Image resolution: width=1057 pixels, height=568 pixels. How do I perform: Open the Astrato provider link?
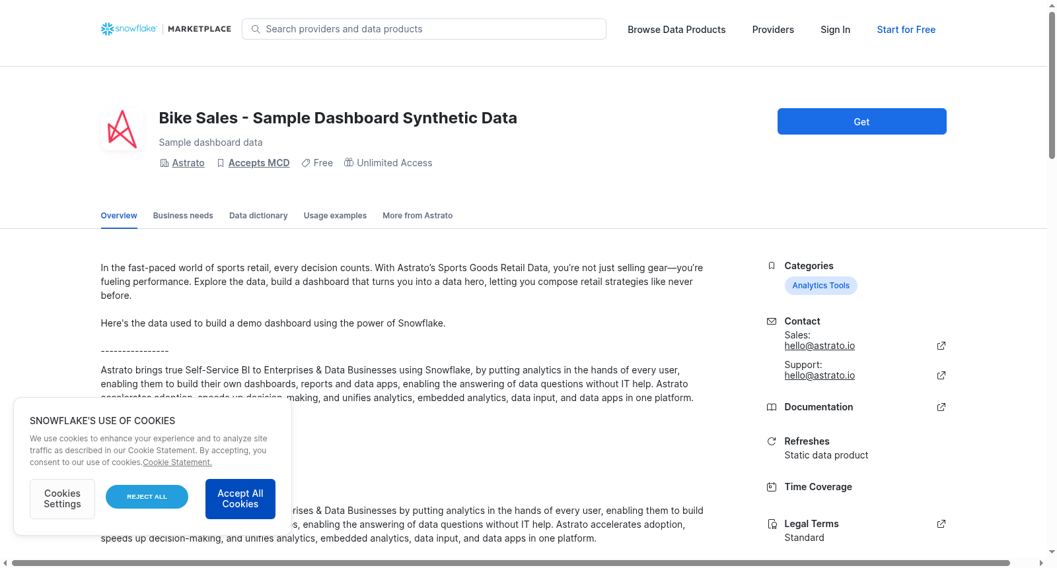tap(188, 163)
